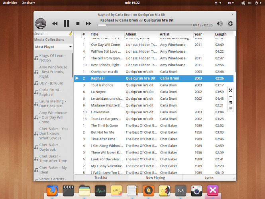
Task: Skip to next track
Action: 88,24
